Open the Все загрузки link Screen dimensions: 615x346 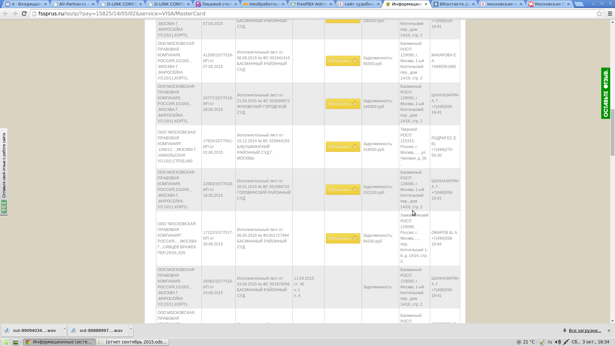(585, 330)
